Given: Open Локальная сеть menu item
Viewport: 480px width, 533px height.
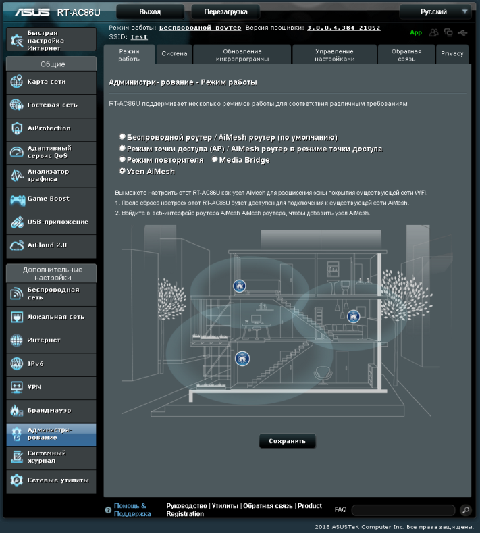Looking at the screenshot, I should point(51,317).
